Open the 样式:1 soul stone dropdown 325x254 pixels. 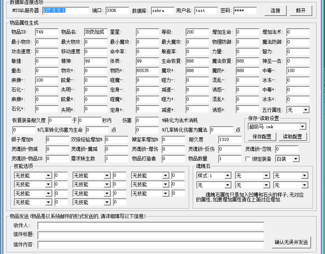pyautogui.click(x=214, y=176)
